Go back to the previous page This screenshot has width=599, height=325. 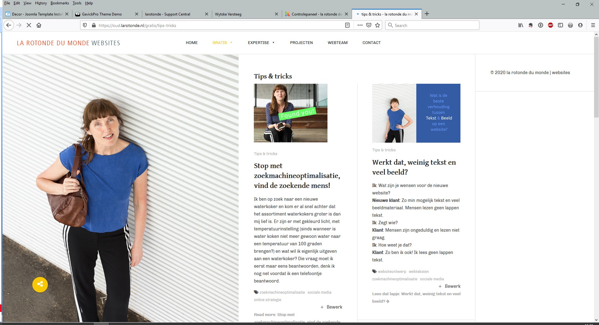click(x=9, y=25)
